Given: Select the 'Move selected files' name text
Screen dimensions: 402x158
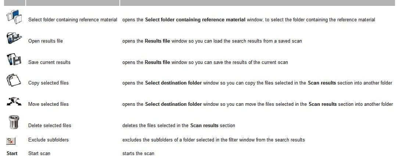Looking at the screenshot, I should click(49, 104).
